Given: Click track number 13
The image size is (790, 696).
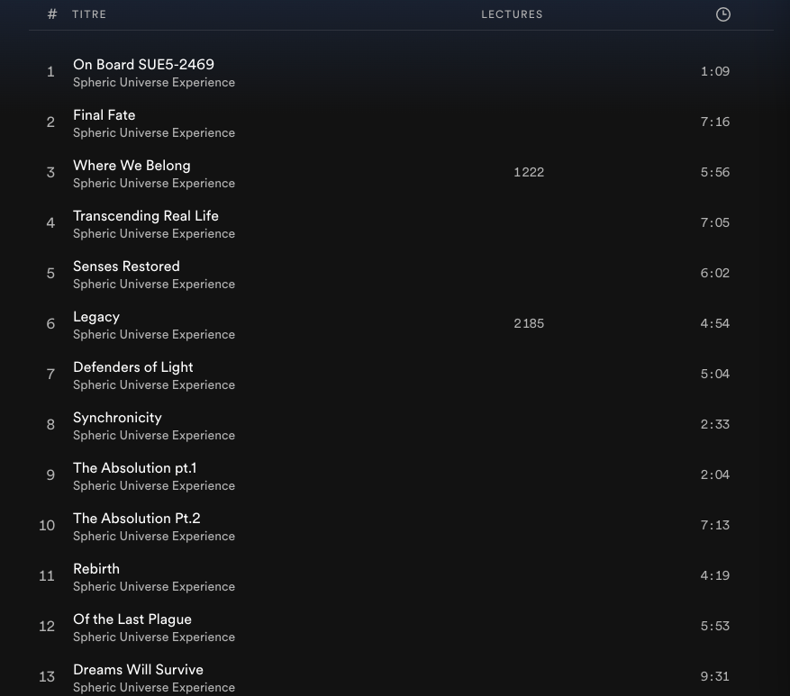Looking at the screenshot, I should [x=47, y=676].
